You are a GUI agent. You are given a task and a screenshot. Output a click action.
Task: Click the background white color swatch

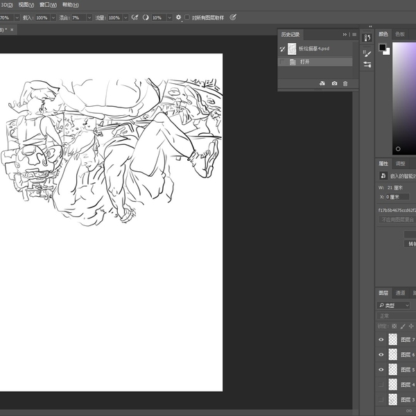point(388,52)
